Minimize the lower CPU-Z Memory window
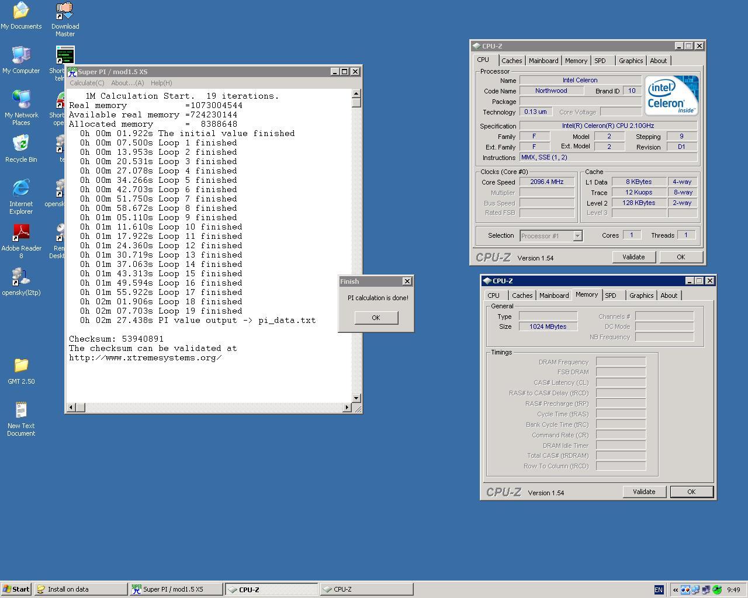This screenshot has height=598, width=748. [x=690, y=281]
